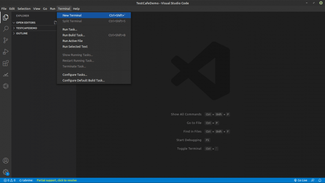Select New Terminal from the menu
Viewport: 325px width, 183px height.
point(72,15)
